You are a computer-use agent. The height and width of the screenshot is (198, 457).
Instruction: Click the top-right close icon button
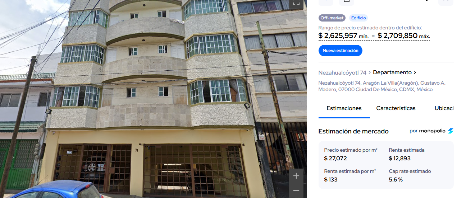(x=445, y=2)
